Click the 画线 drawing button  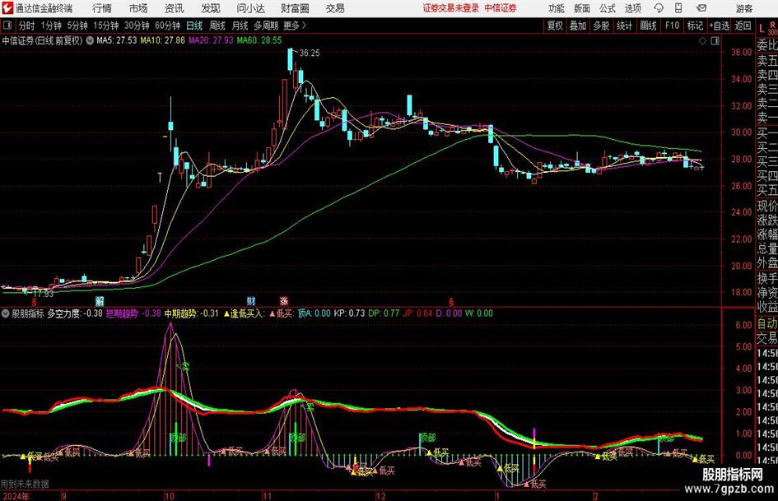[649, 26]
